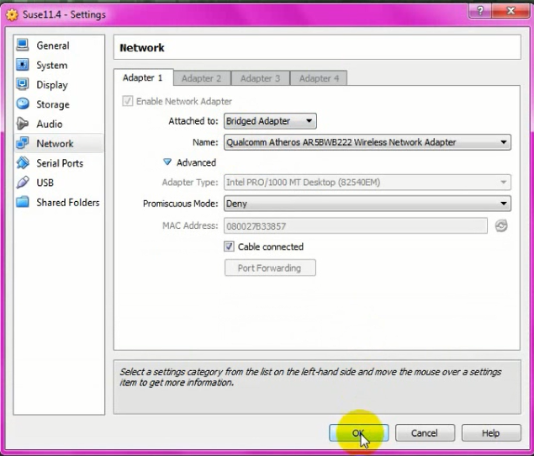Open the Promiscuous Mode dropdown
This screenshot has width=534, height=456.
pos(367,204)
